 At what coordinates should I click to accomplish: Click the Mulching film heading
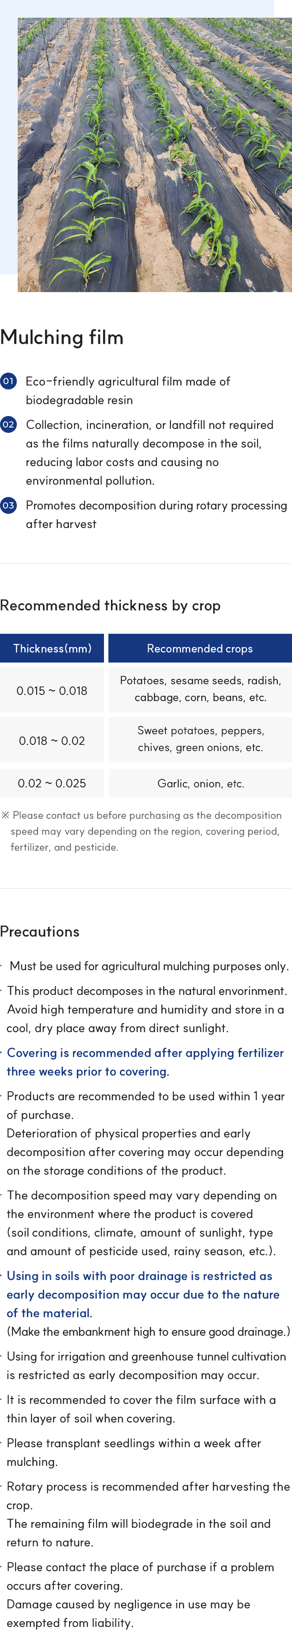(x=62, y=337)
